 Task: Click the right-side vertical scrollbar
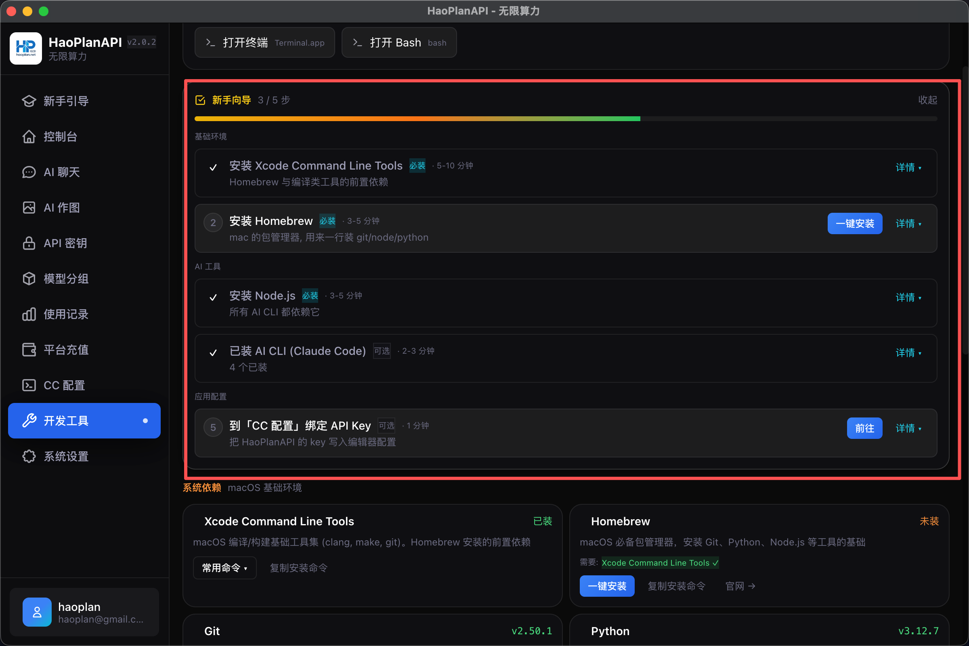(x=965, y=210)
